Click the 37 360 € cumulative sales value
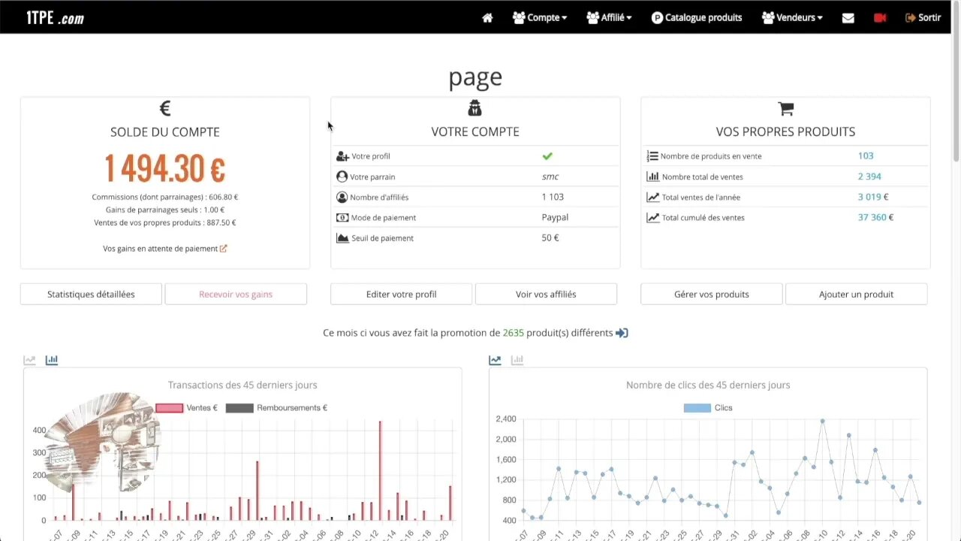The image size is (961, 541). coord(875,217)
